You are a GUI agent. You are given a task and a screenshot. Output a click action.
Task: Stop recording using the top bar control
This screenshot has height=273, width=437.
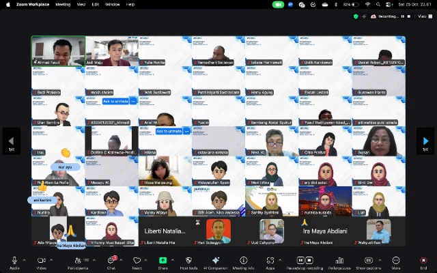point(409,16)
